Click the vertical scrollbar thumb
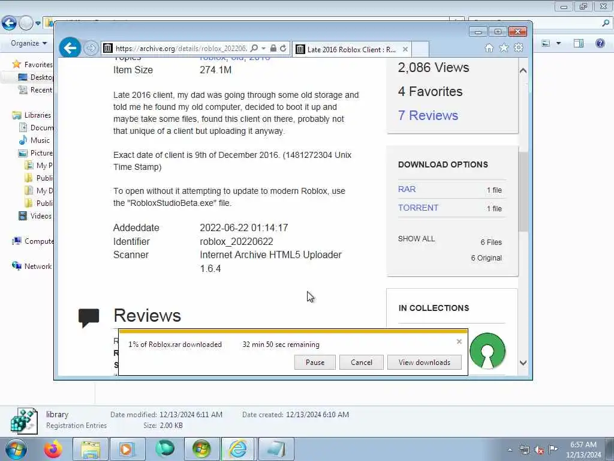This screenshot has height=461, width=614. pos(523,191)
